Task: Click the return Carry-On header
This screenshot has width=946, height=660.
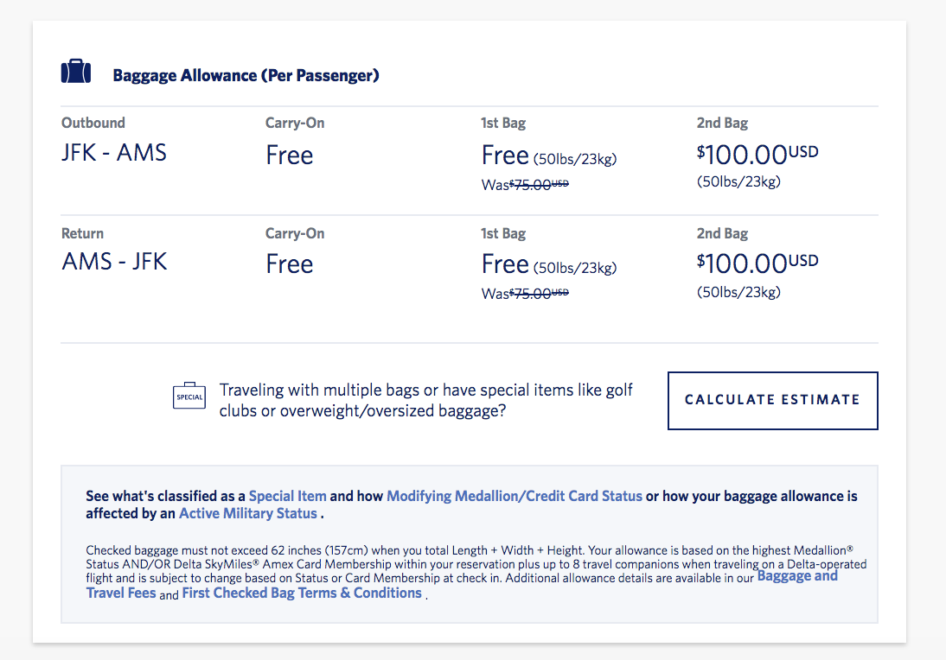Action: (x=294, y=232)
